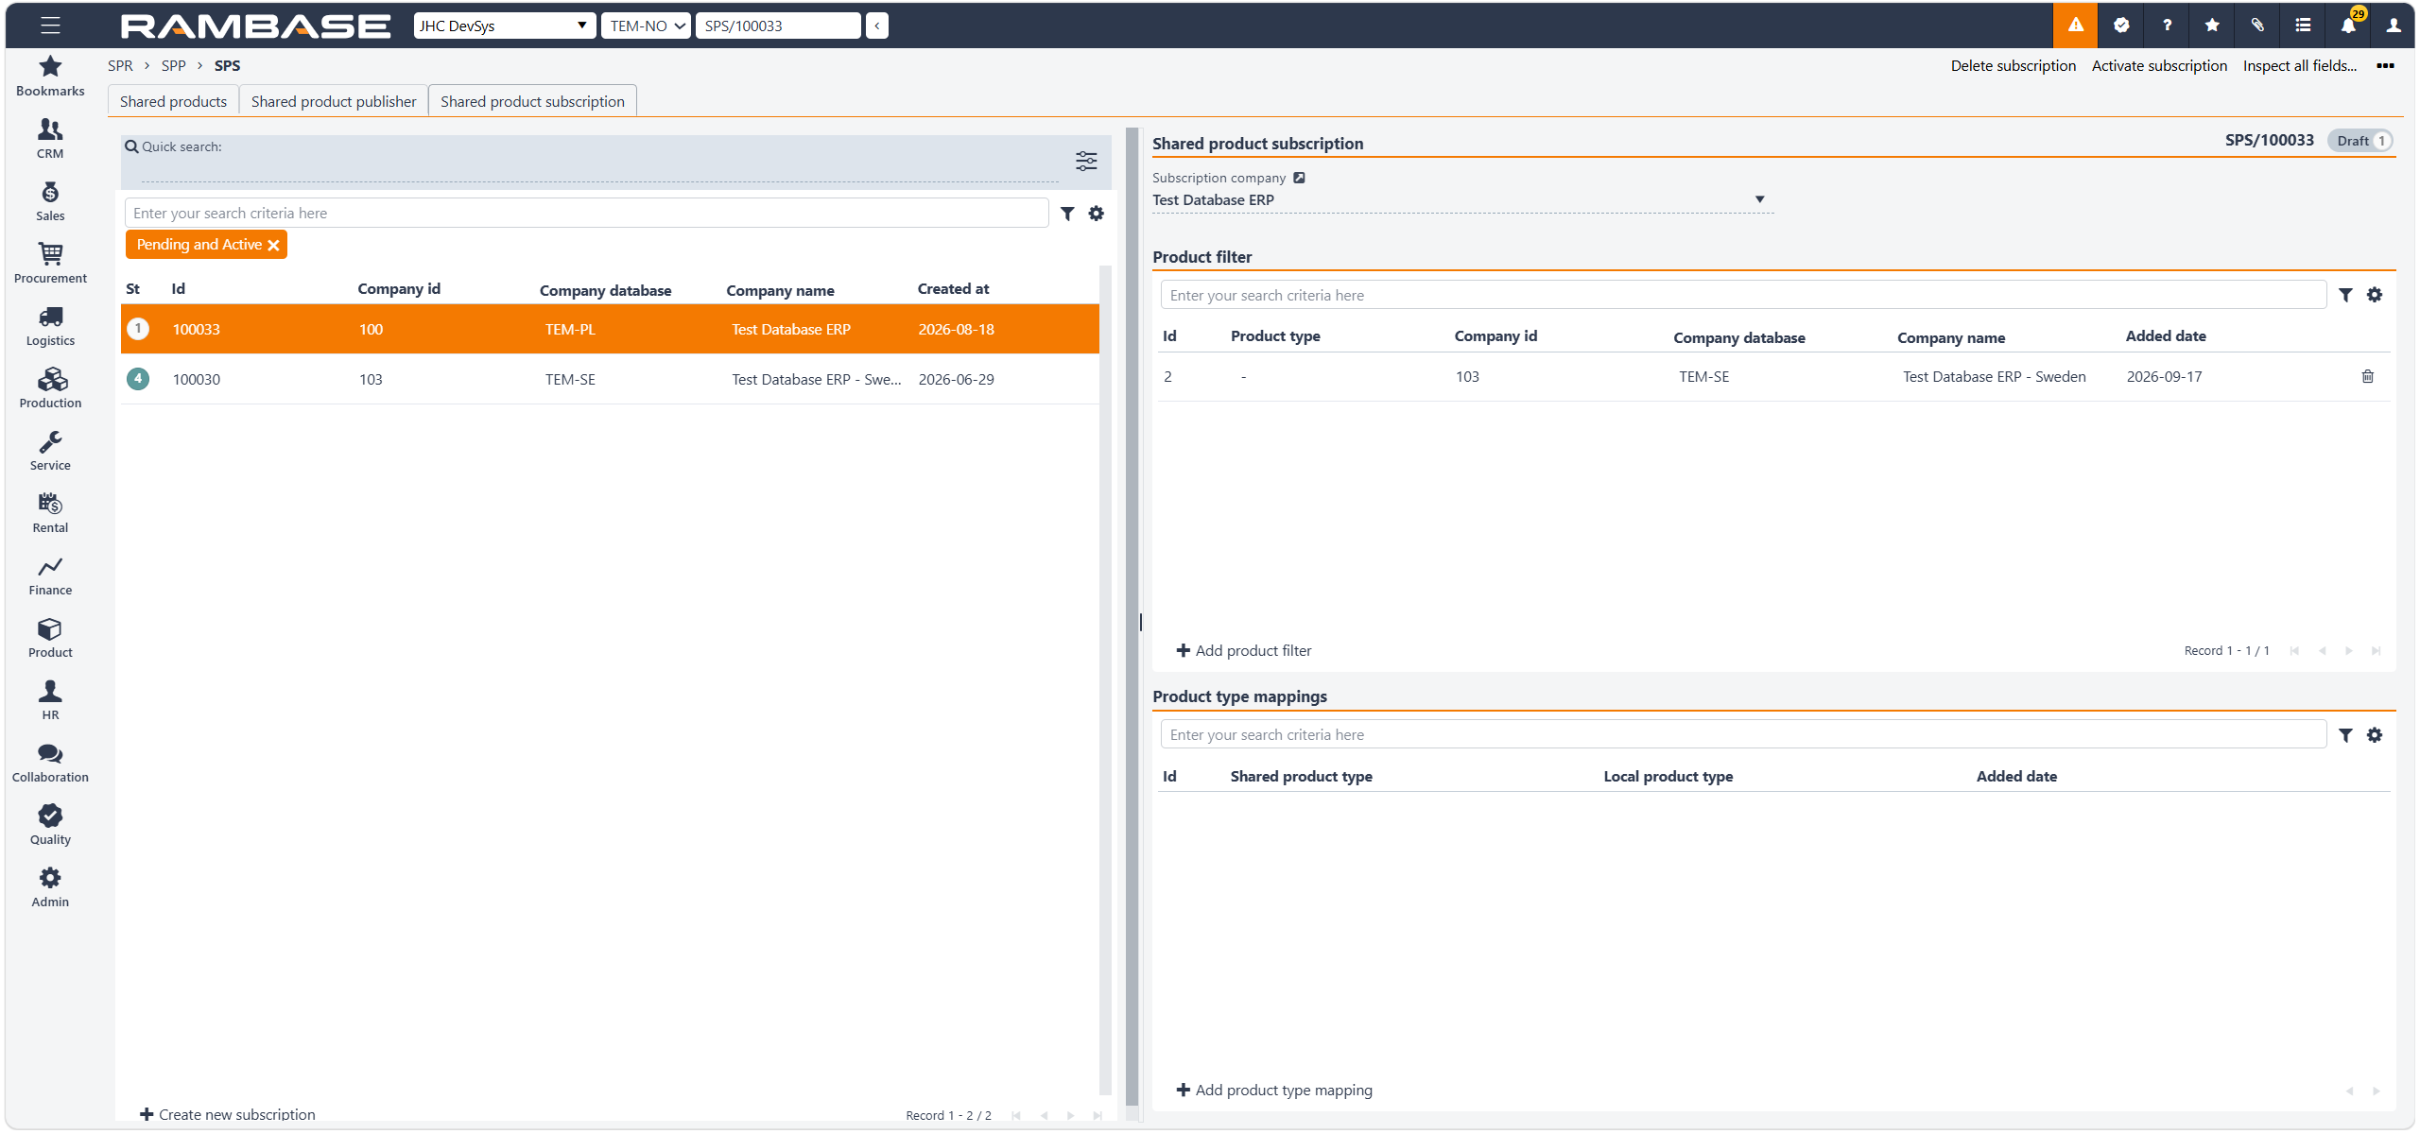Viewport: 2420px width, 1134px height.
Task: Open the Admin module
Action: pos(50,887)
